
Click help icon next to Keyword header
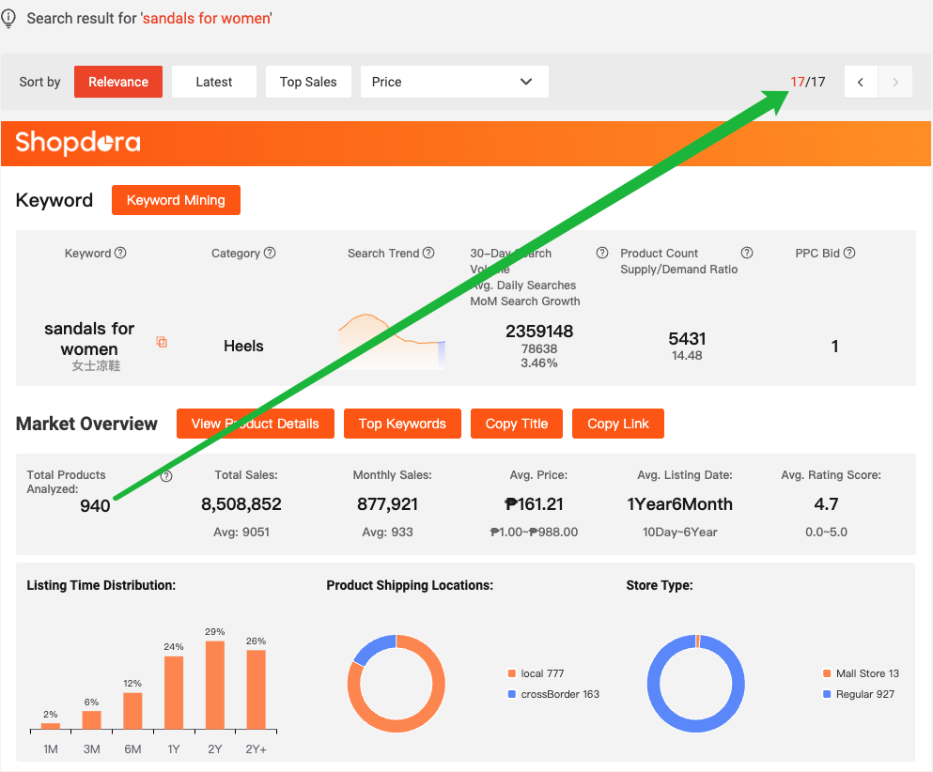[120, 254]
